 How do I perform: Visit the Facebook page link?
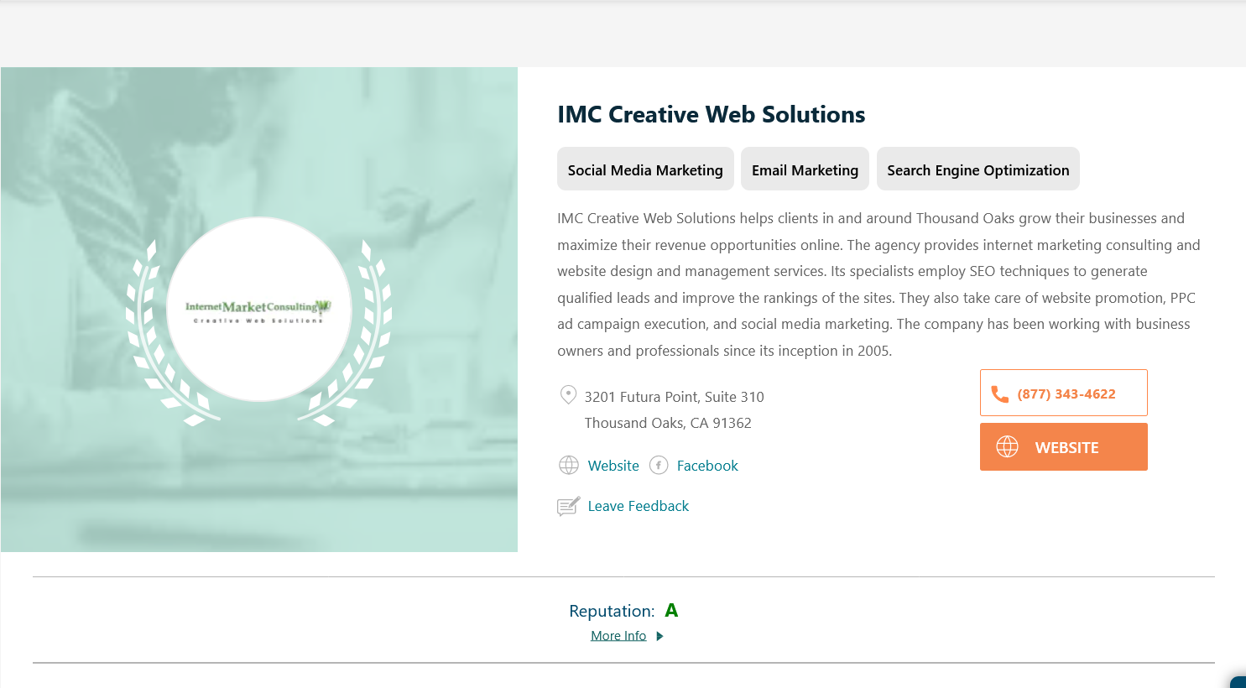pyautogui.click(x=707, y=466)
